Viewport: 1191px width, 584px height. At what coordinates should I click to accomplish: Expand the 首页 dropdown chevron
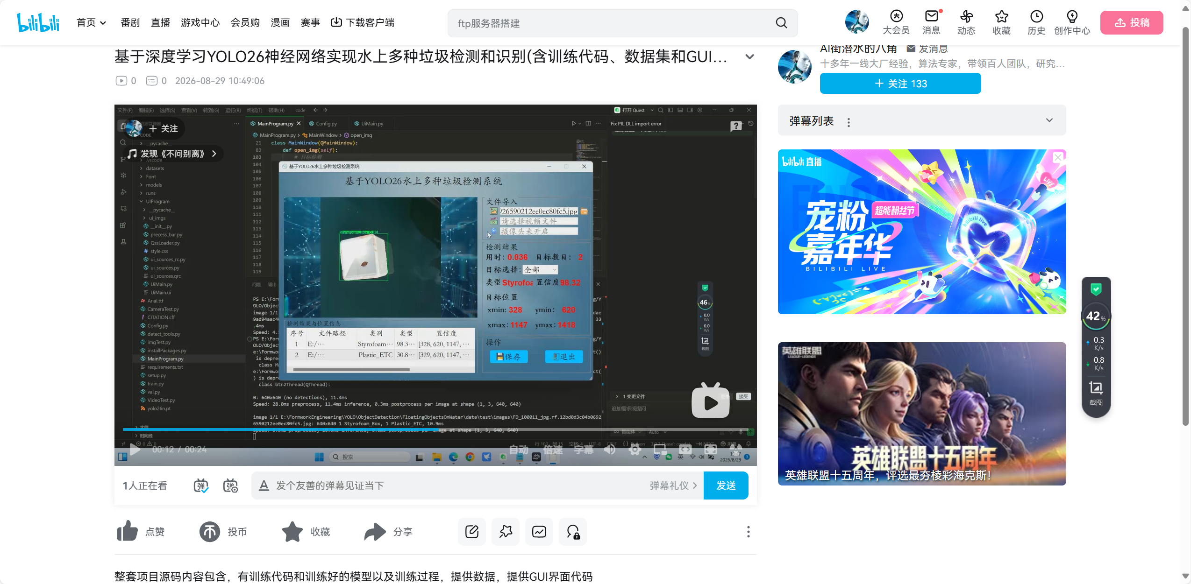point(103,23)
